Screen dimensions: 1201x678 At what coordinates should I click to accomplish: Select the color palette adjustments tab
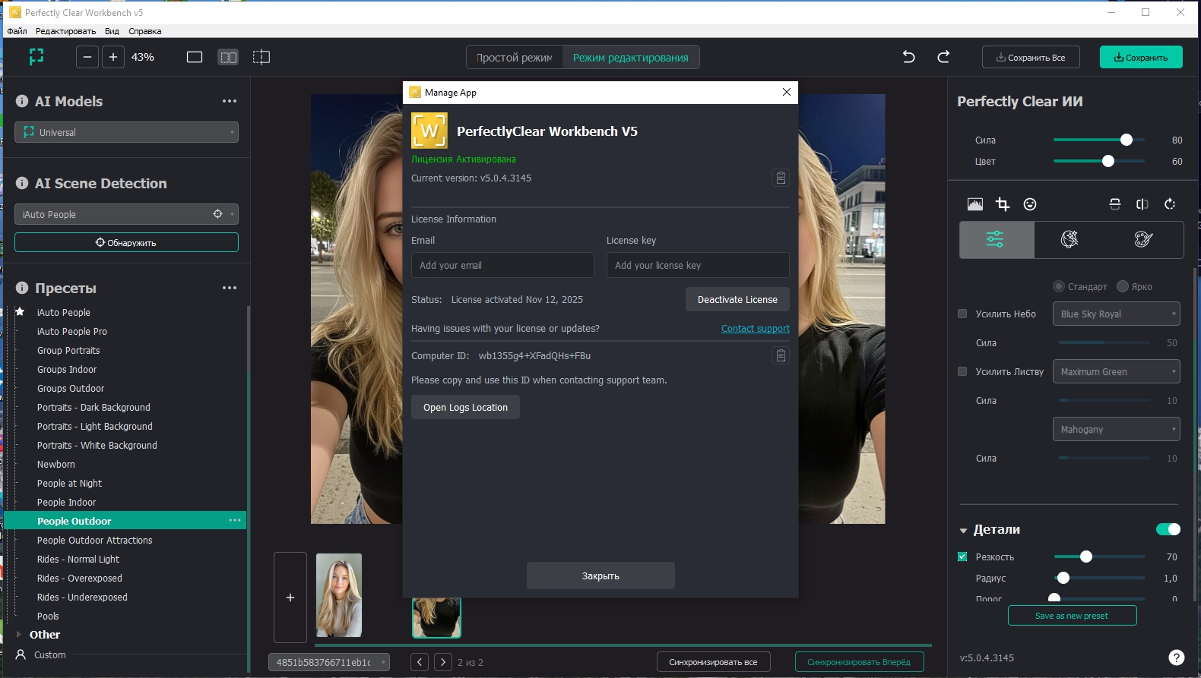pos(1069,239)
